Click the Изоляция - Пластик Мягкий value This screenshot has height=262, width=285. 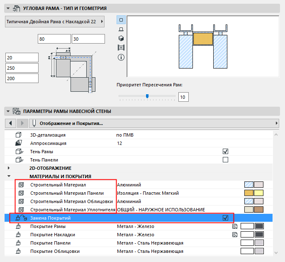148,193
